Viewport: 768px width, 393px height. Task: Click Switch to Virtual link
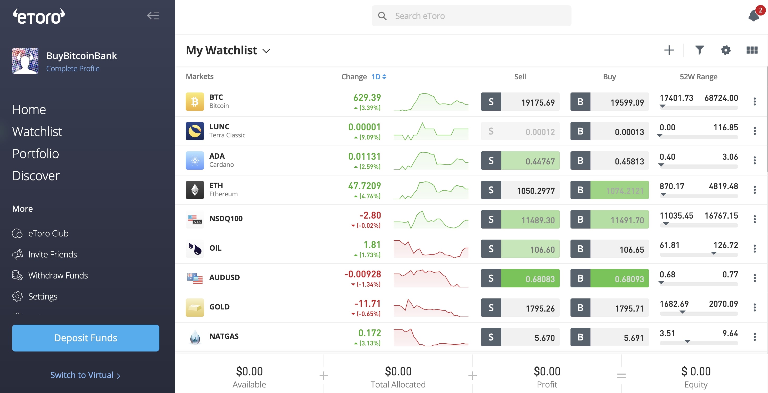tap(85, 375)
